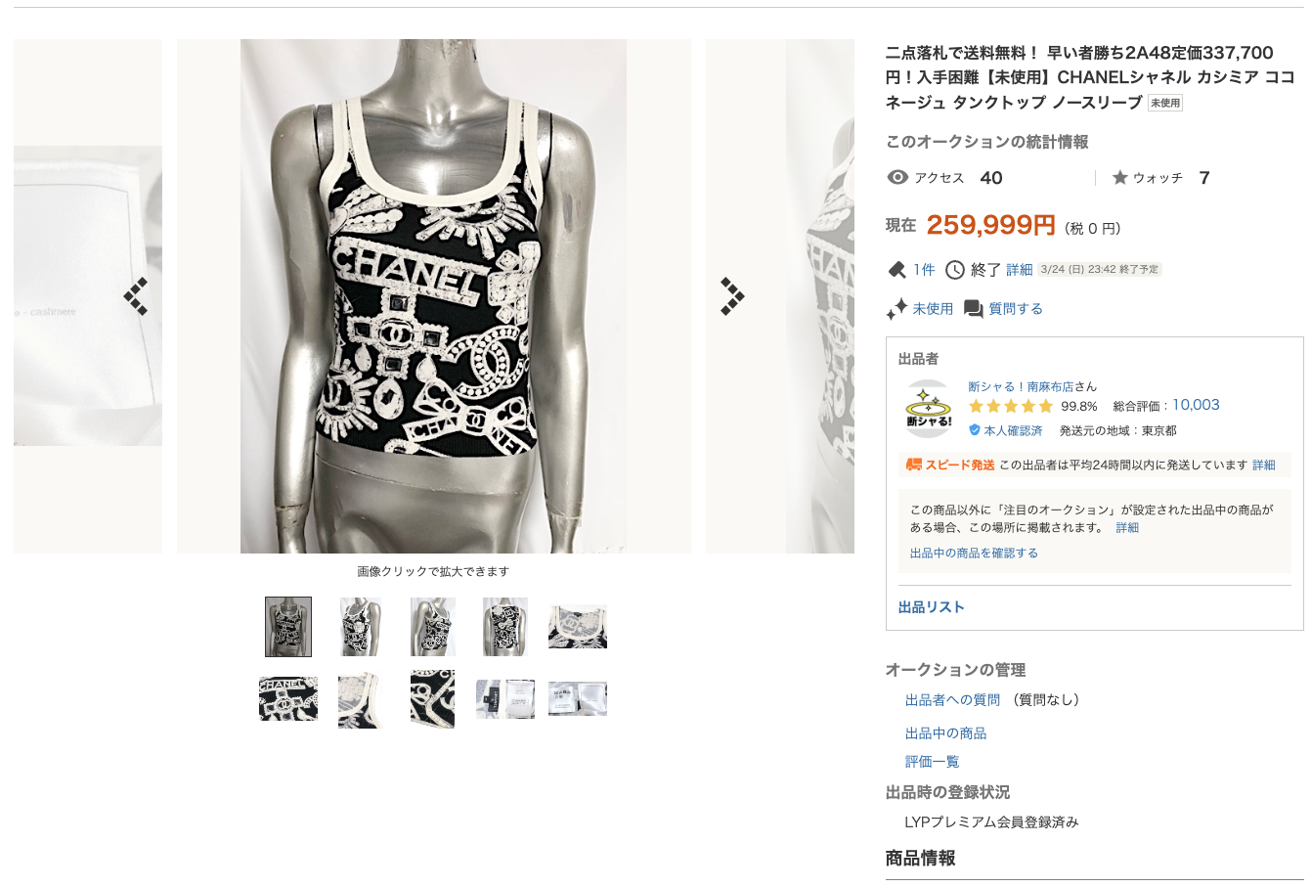
Task: Open the 評価一覧 link
Action: pyautogui.click(x=932, y=761)
